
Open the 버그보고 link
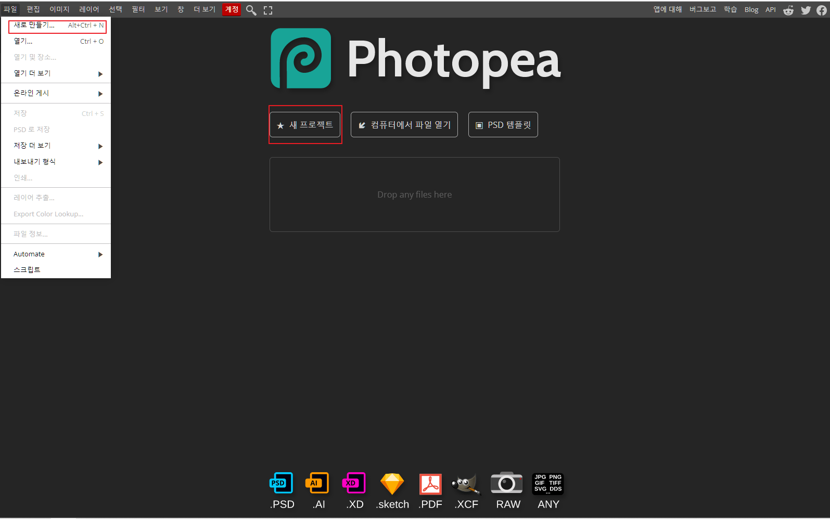[x=703, y=9]
